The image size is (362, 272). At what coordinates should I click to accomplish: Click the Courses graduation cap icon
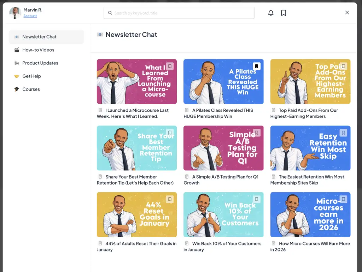pyautogui.click(x=17, y=89)
